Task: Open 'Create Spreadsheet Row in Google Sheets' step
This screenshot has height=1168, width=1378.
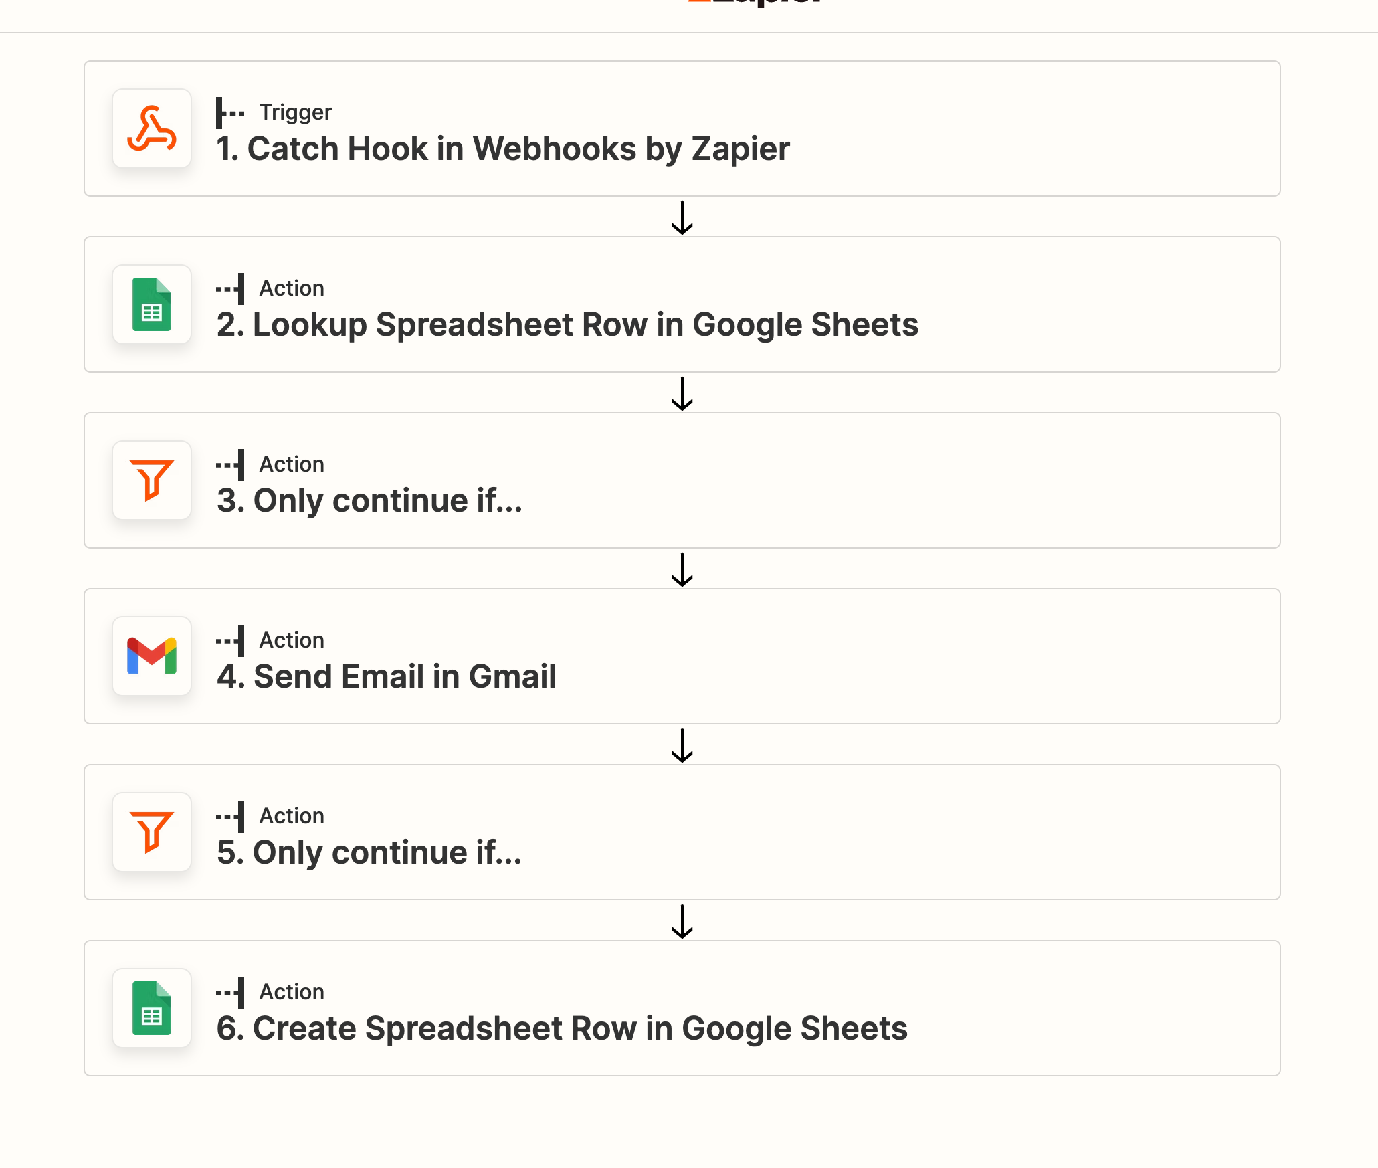Action: click(x=682, y=1008)
